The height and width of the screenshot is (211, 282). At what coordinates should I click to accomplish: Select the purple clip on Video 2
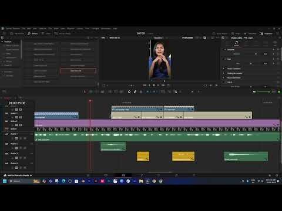tap(157, 123)
